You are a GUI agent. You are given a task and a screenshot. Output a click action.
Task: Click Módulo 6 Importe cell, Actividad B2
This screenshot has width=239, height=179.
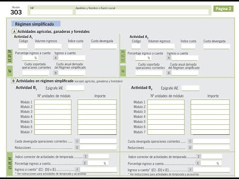coord(210,127)
